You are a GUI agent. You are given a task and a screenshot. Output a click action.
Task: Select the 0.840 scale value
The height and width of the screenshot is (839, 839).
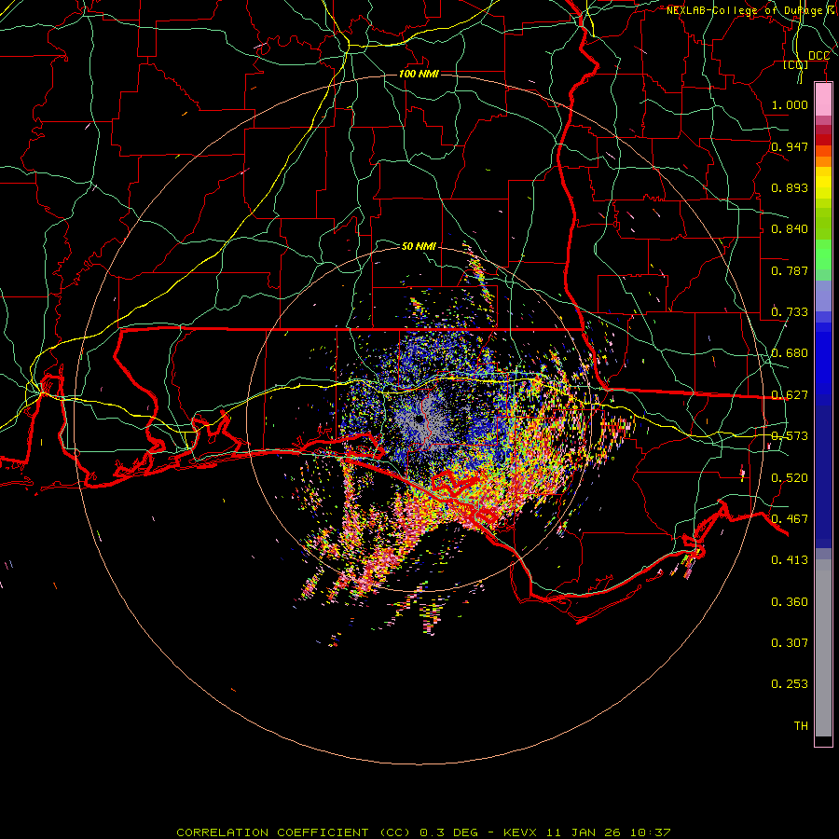[790, 229]
